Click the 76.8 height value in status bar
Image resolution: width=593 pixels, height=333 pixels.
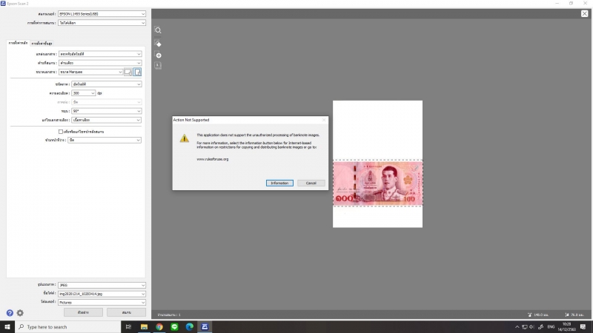tap(577, 314)
